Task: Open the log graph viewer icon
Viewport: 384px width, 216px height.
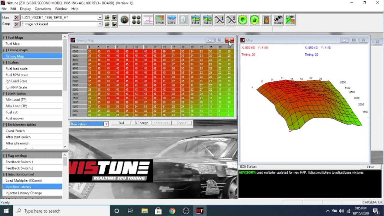Action: coord(148,20)
